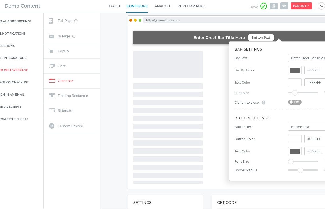Click the preview eye icon
Screen dimensions: 325x209
click(x=284, y=6)
